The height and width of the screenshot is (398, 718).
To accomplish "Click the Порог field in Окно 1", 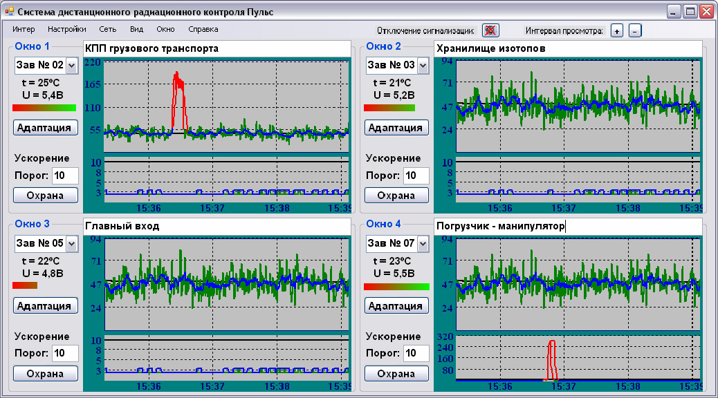I will (65, 176).
